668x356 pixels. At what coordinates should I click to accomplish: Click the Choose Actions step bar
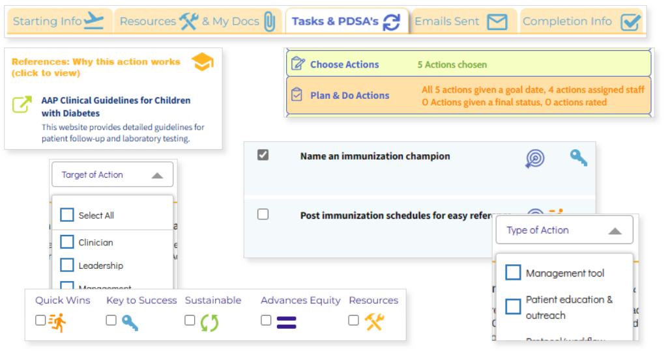tap(469, 64)
